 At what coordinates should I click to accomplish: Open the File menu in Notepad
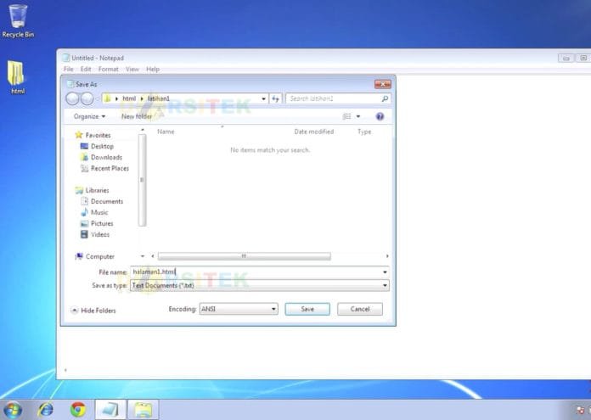click(x=69, y=69)
